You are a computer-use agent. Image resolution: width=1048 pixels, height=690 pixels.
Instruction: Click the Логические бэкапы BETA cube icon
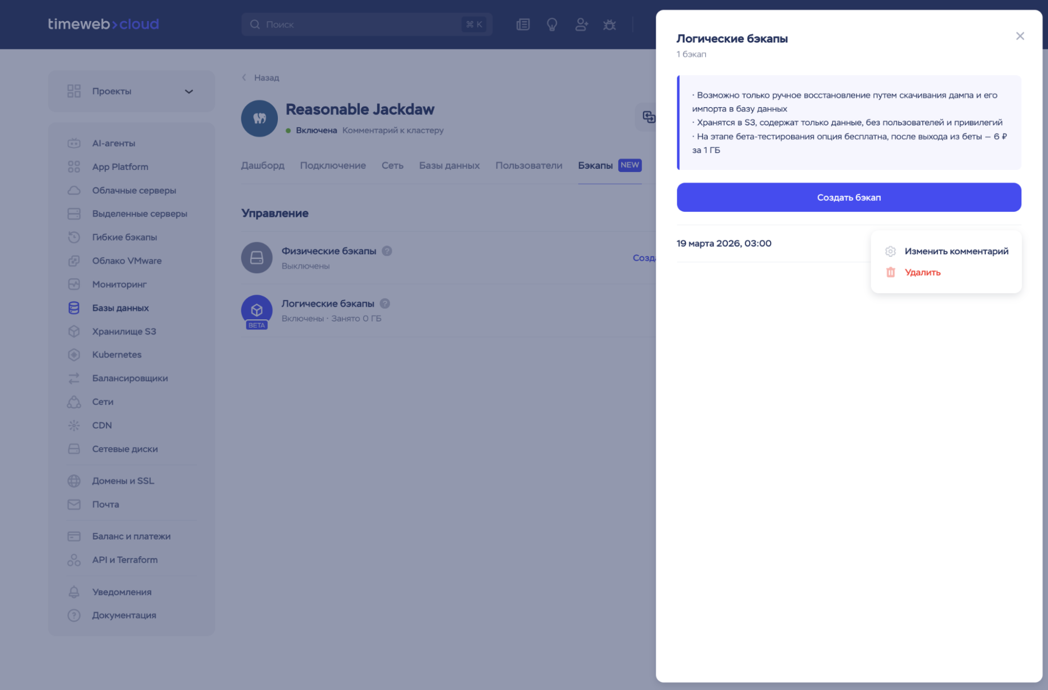tap(257, 310)
